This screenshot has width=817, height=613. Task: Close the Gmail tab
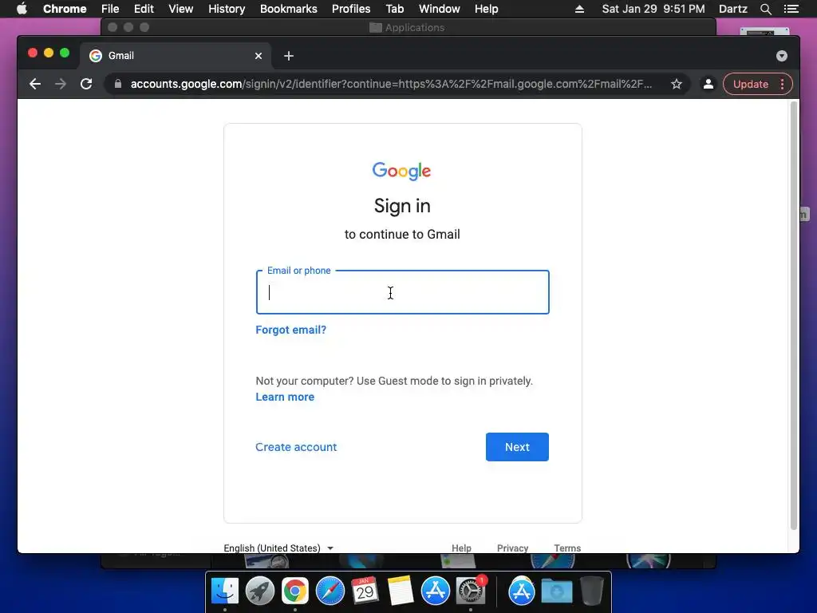point(259,56)
